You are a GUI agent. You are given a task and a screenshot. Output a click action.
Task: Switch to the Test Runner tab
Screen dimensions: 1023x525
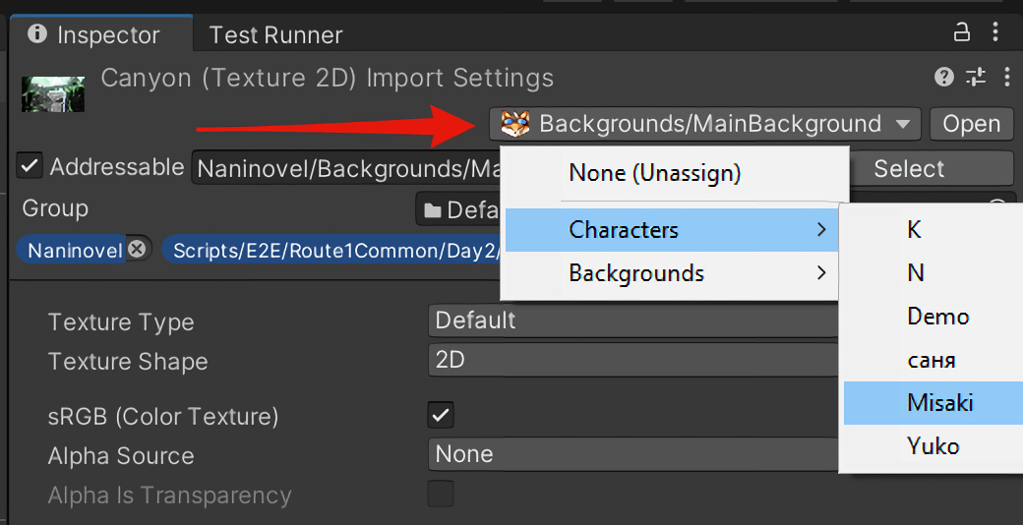(275, 35)
